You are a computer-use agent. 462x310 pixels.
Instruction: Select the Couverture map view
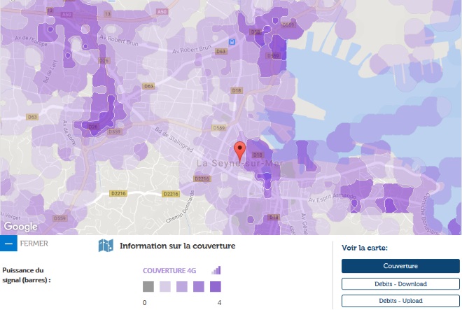click(400, 266)
